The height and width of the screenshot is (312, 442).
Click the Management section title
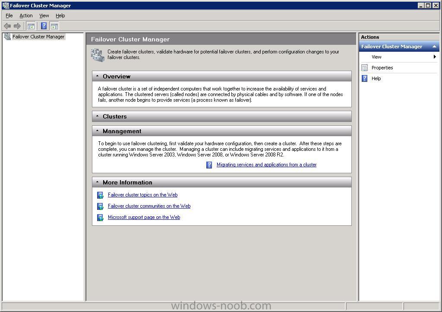[122, 131]
